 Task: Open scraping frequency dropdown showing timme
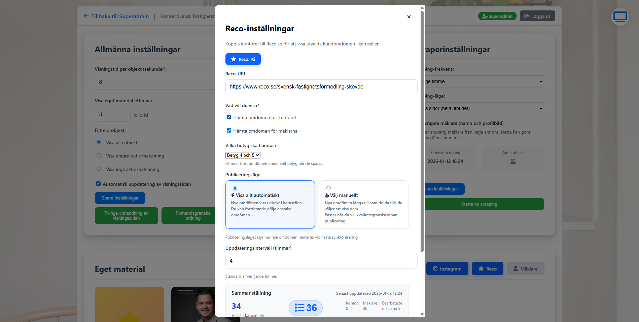(x=484, y=81)
